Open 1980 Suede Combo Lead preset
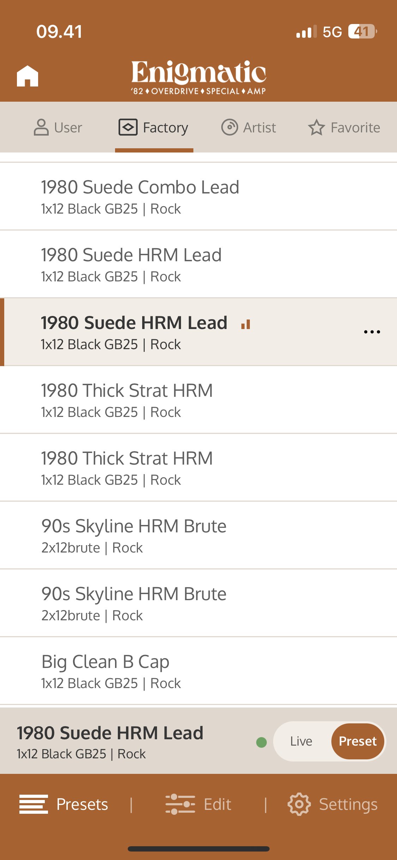The image size is (397, 860). coord(140,196)
